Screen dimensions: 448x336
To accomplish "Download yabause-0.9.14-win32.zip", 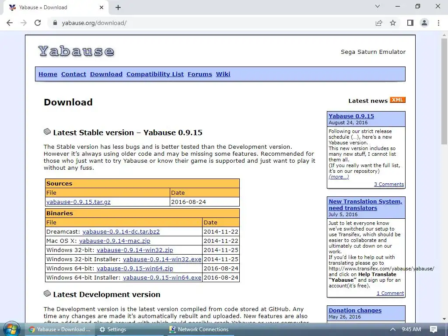I will 135,250.
